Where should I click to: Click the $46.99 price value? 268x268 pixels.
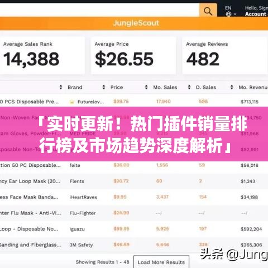click(x=121, y=245)
